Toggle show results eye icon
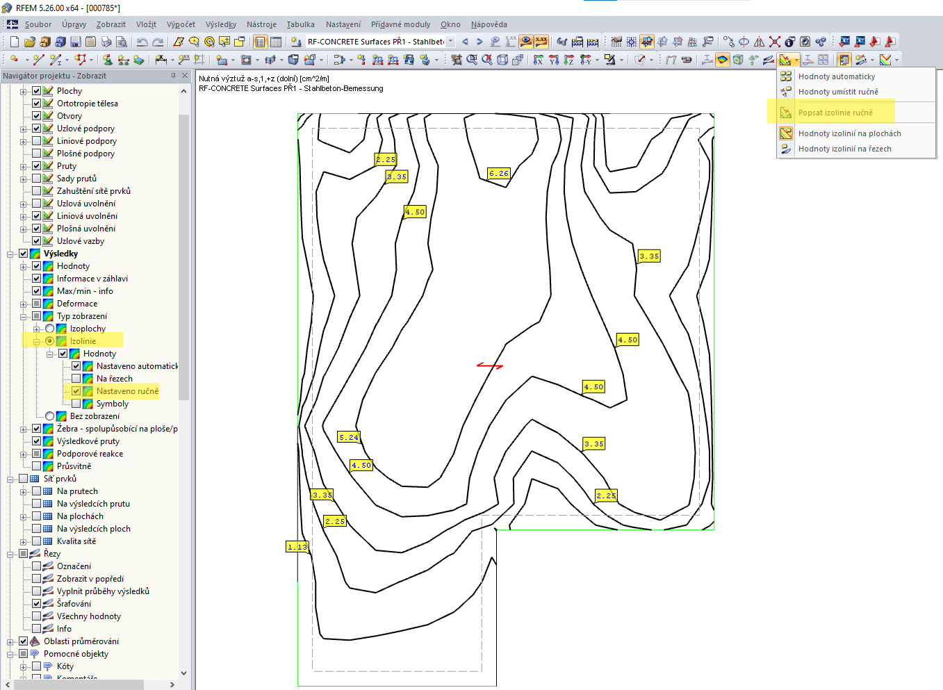943x690 pixels. pos(526,42)
